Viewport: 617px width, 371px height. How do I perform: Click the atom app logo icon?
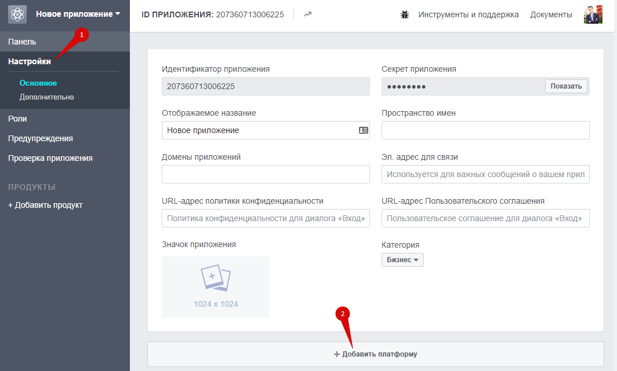coord(17,14)
